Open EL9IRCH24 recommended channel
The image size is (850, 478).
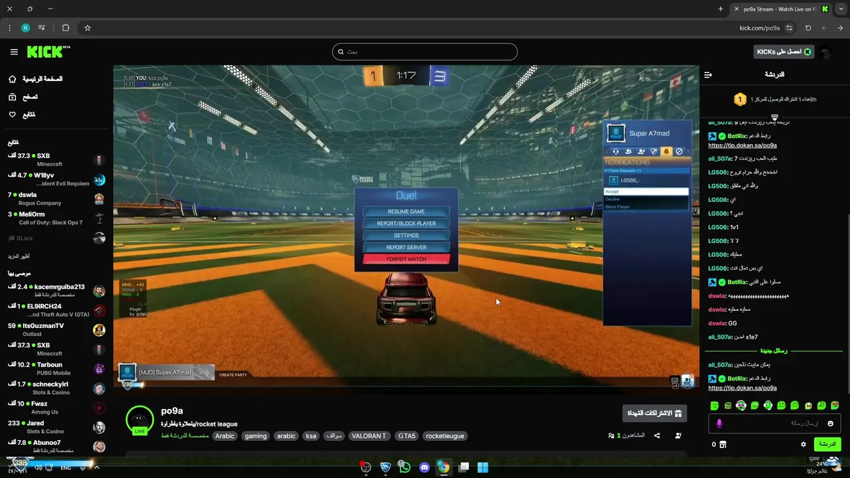(x=56, y=310)
